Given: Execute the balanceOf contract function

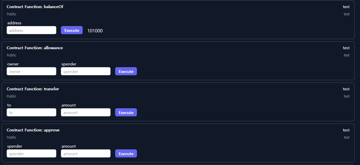Looking at the screenshot, I should click(x=72, y=30).
